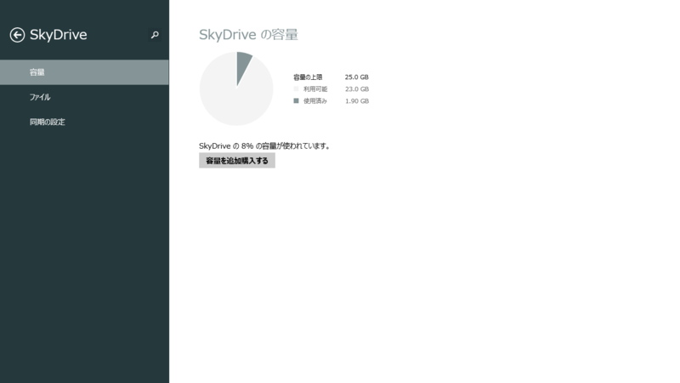Click the 容量の上限 label
Viewport: 680px width, 383px height.
pos(308,77)
